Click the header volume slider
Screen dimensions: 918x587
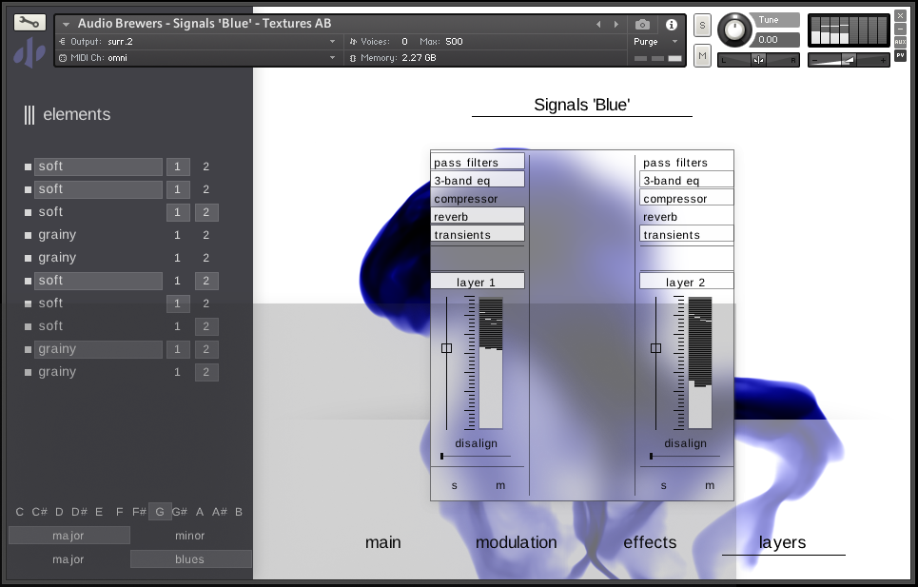849,60
